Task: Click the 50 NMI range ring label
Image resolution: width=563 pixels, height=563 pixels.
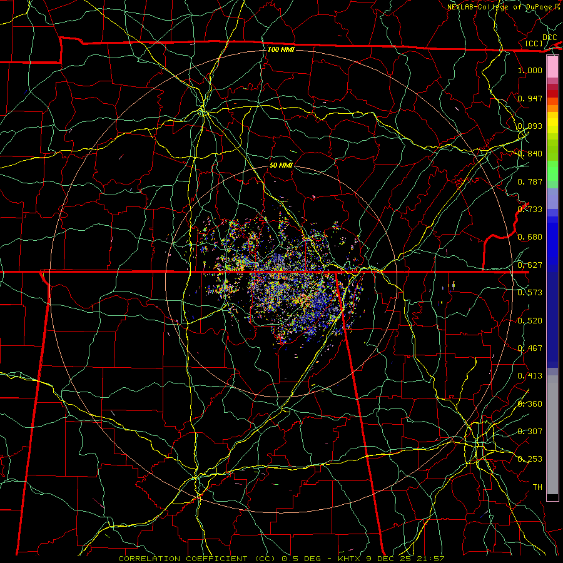Action: tap(281, 165)
